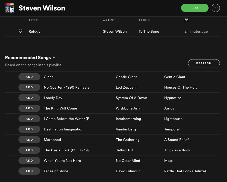Image resolution: width=227 pixels, height=182 pixels.
Task: Collapse the Recommended Songs section arrow
Action: pos(54,57)
